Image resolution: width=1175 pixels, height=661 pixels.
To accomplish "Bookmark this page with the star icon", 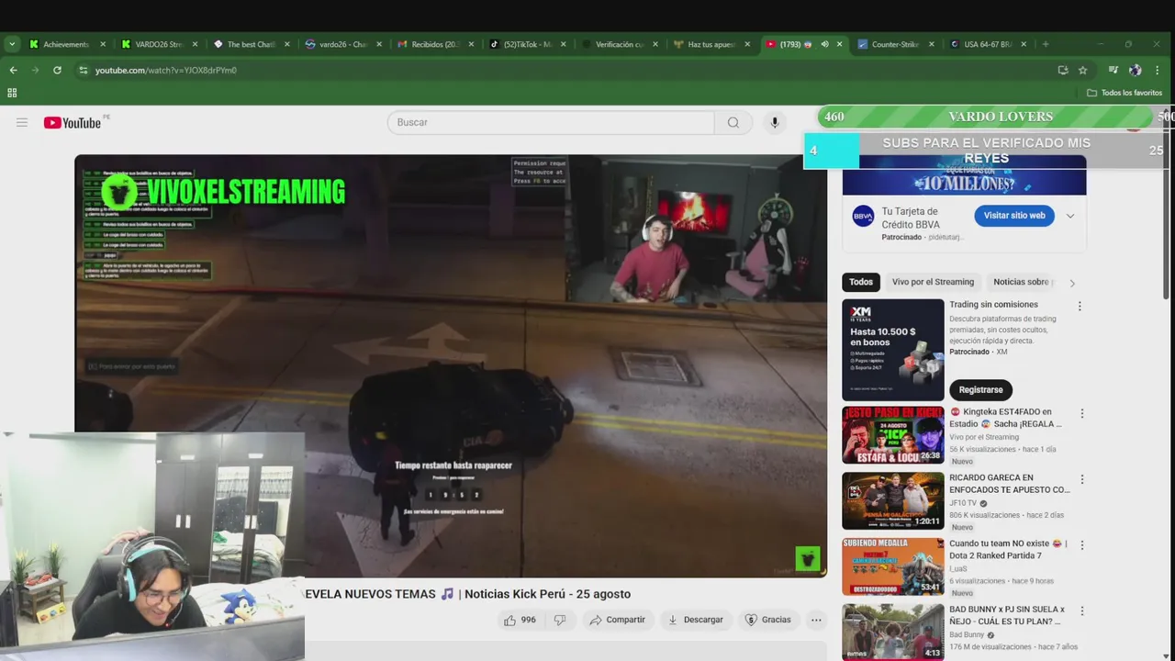I will tap(1083, 70).
